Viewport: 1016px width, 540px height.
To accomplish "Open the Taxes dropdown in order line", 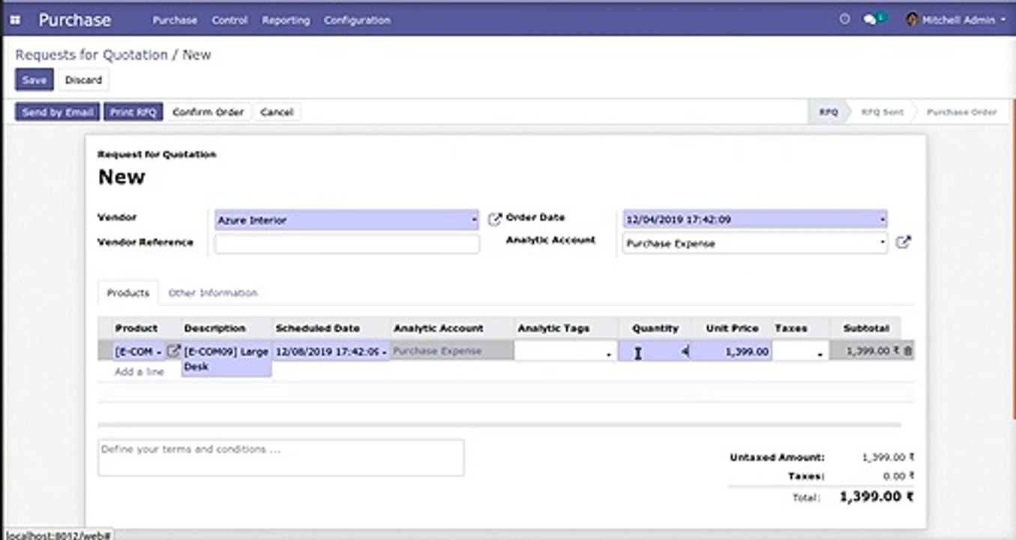I will 820,353.
